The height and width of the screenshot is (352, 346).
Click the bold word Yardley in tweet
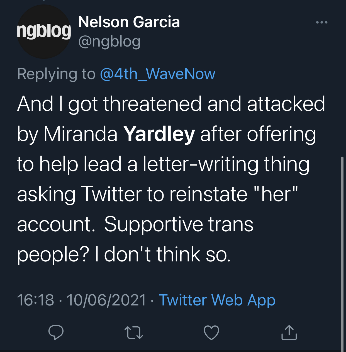click(x=159, y=134)
